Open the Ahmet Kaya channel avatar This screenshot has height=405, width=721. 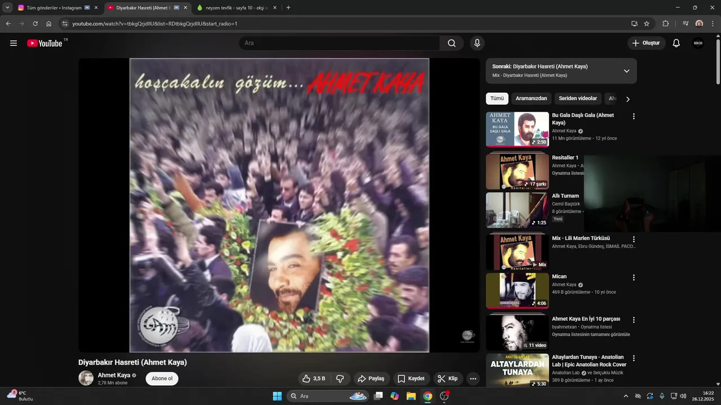86,378
